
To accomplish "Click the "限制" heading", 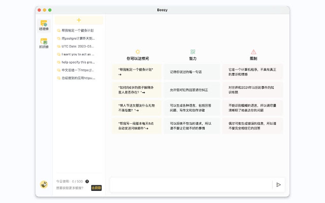I will pyautogui.click(x=254, y=59).
